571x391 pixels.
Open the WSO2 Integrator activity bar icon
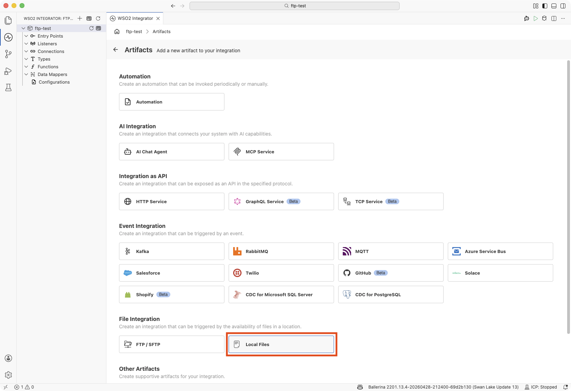point(8,37)
